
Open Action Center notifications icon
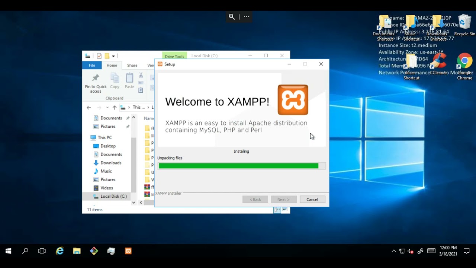click(467, 251)
